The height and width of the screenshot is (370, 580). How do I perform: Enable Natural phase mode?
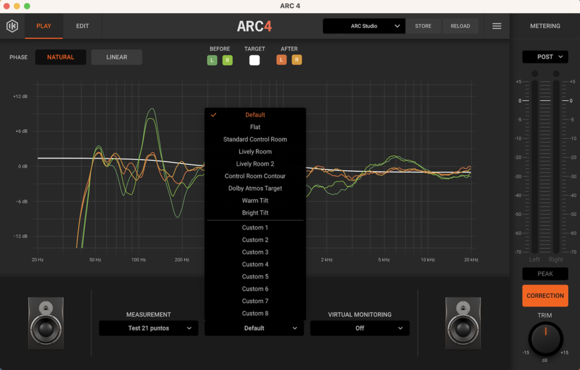pos(61,57)
